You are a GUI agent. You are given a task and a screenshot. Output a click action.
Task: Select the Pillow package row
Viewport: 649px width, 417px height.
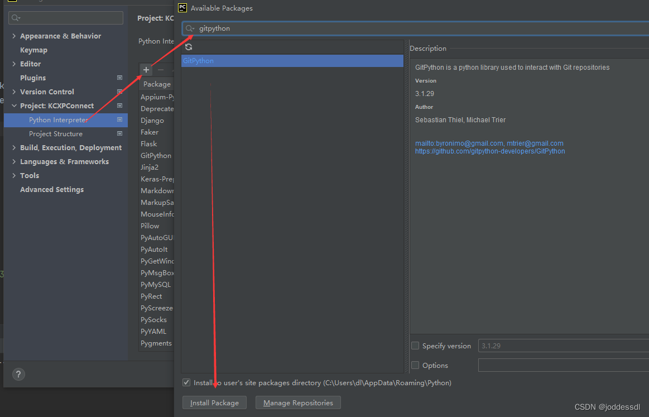pos(156,226)
